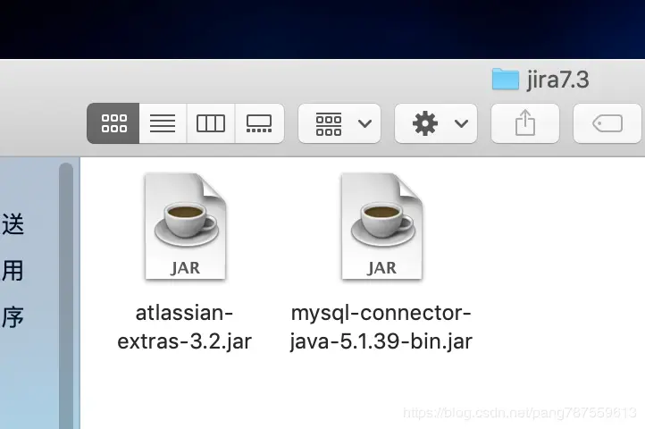
Task: Click the jira7.3 folder icon in title
Action: pyautogui.click(x=505, y=79)
